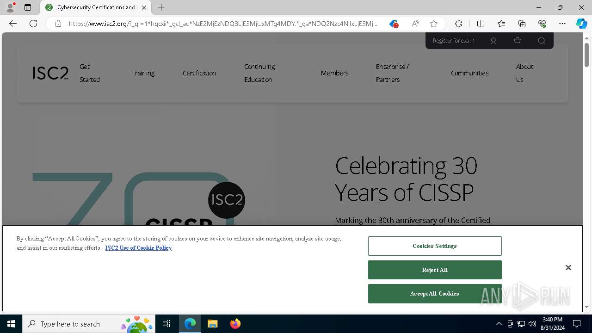
Task: Open Task View on the taskbar
Action: (x=166, y=324)
